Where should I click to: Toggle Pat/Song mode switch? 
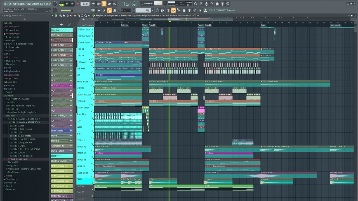(x=62, y=4)
